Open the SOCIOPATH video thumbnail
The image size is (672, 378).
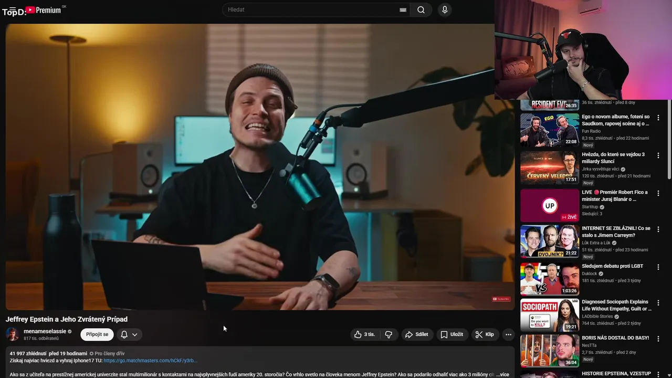(x=550, y=315)
